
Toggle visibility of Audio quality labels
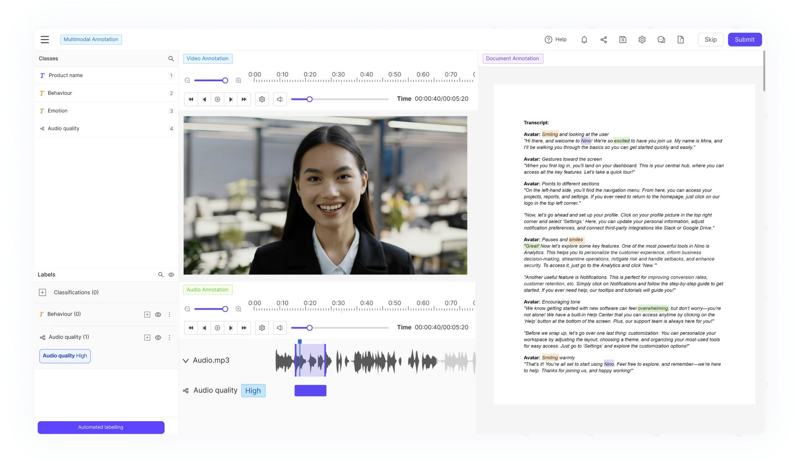pyautogui.click(x=158, y=338)
